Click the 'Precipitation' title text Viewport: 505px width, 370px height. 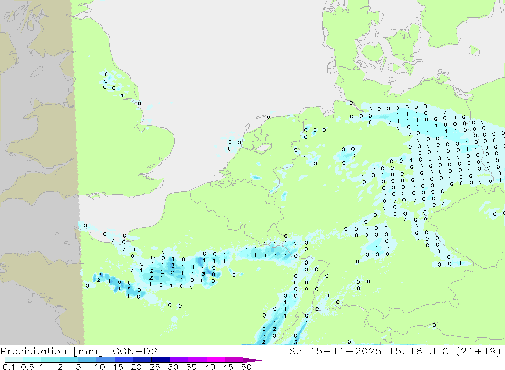(x=33, y=351)
